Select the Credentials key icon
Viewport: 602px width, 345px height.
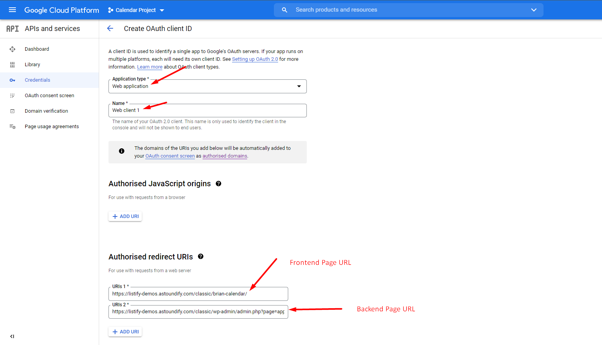pos(12,80)
